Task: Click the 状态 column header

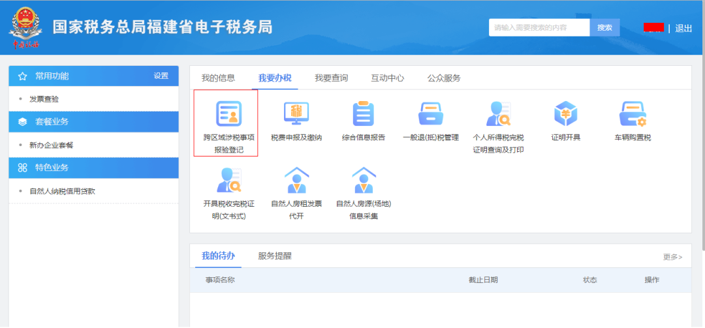Action: [x=590, y=280]
